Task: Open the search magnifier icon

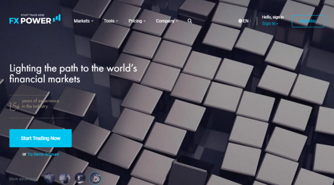Action: [x=190, y=21]
